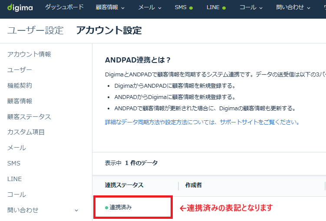Open LINE in the sidebar
The height and width of the screenshot is (221, 326).
[14, 179]
